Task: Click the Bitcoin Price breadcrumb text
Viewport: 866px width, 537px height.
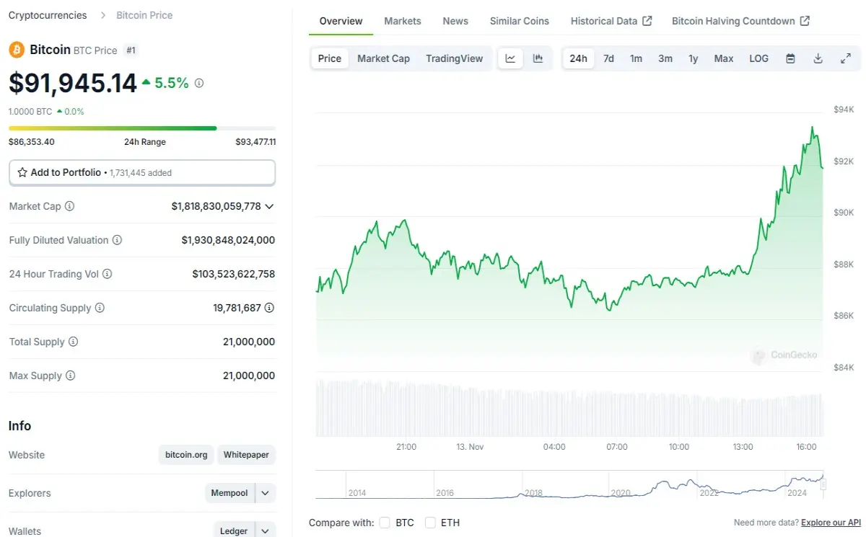Action: coord(144,15)
